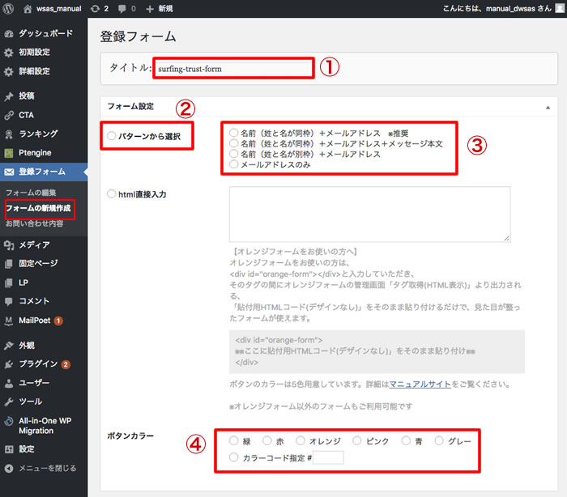
Task: Collapse the フォーム設定 panel with the triangle
Action: 548,106
